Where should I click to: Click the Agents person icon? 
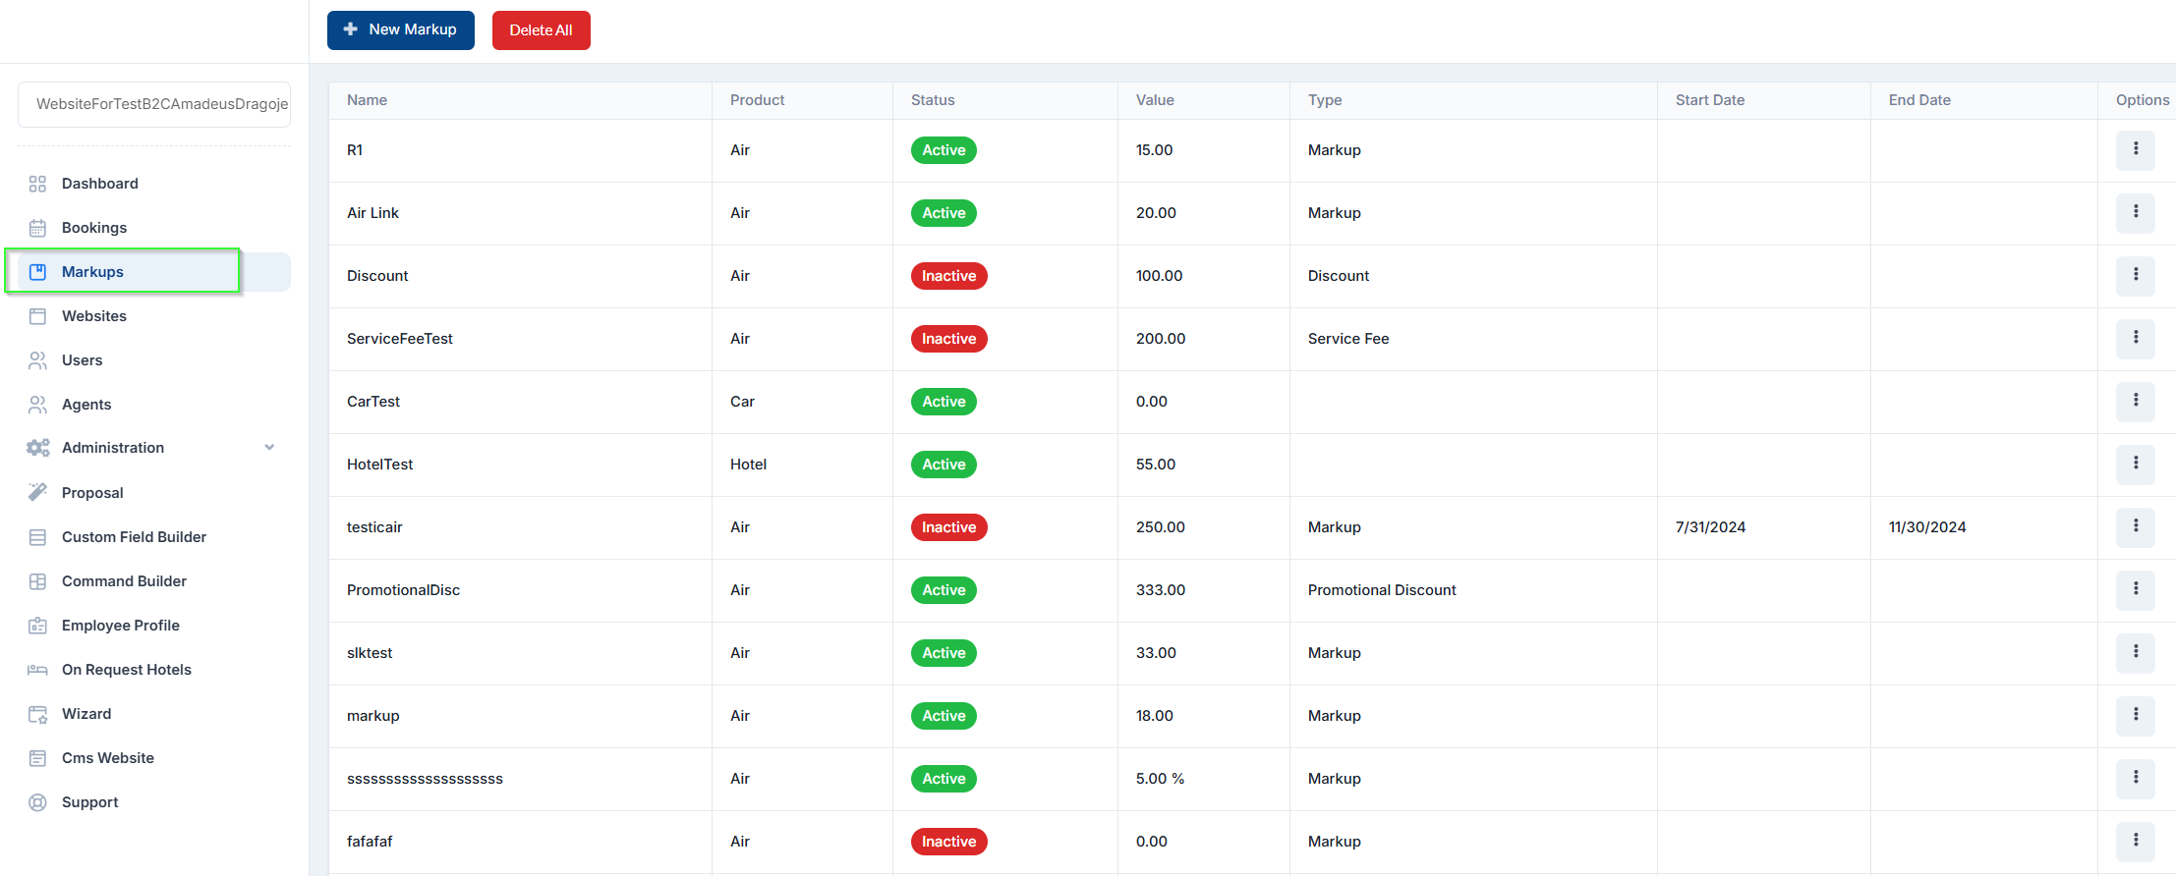(37, 405)
